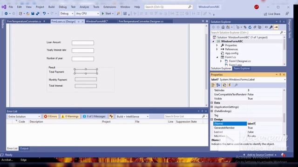298x167 pixels.
Task: Click Sync with Active Document icon
Action: pyautogui.click(x=245, y=27)
